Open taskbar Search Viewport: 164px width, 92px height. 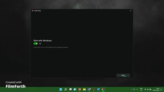tap(66, 89)
